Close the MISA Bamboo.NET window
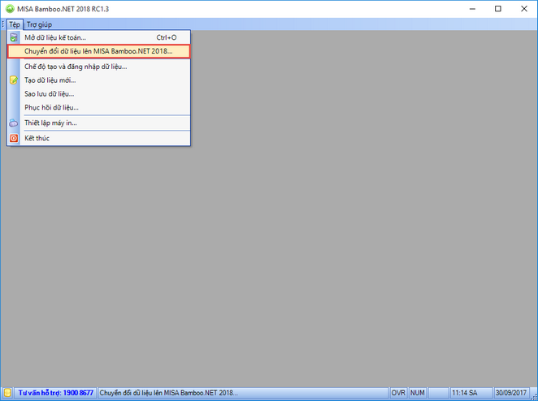538x401 pixels. (524, 9)
